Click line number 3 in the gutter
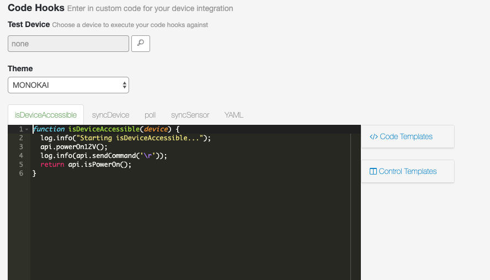Viewport: 490px width, 280px height. point(21,147)
